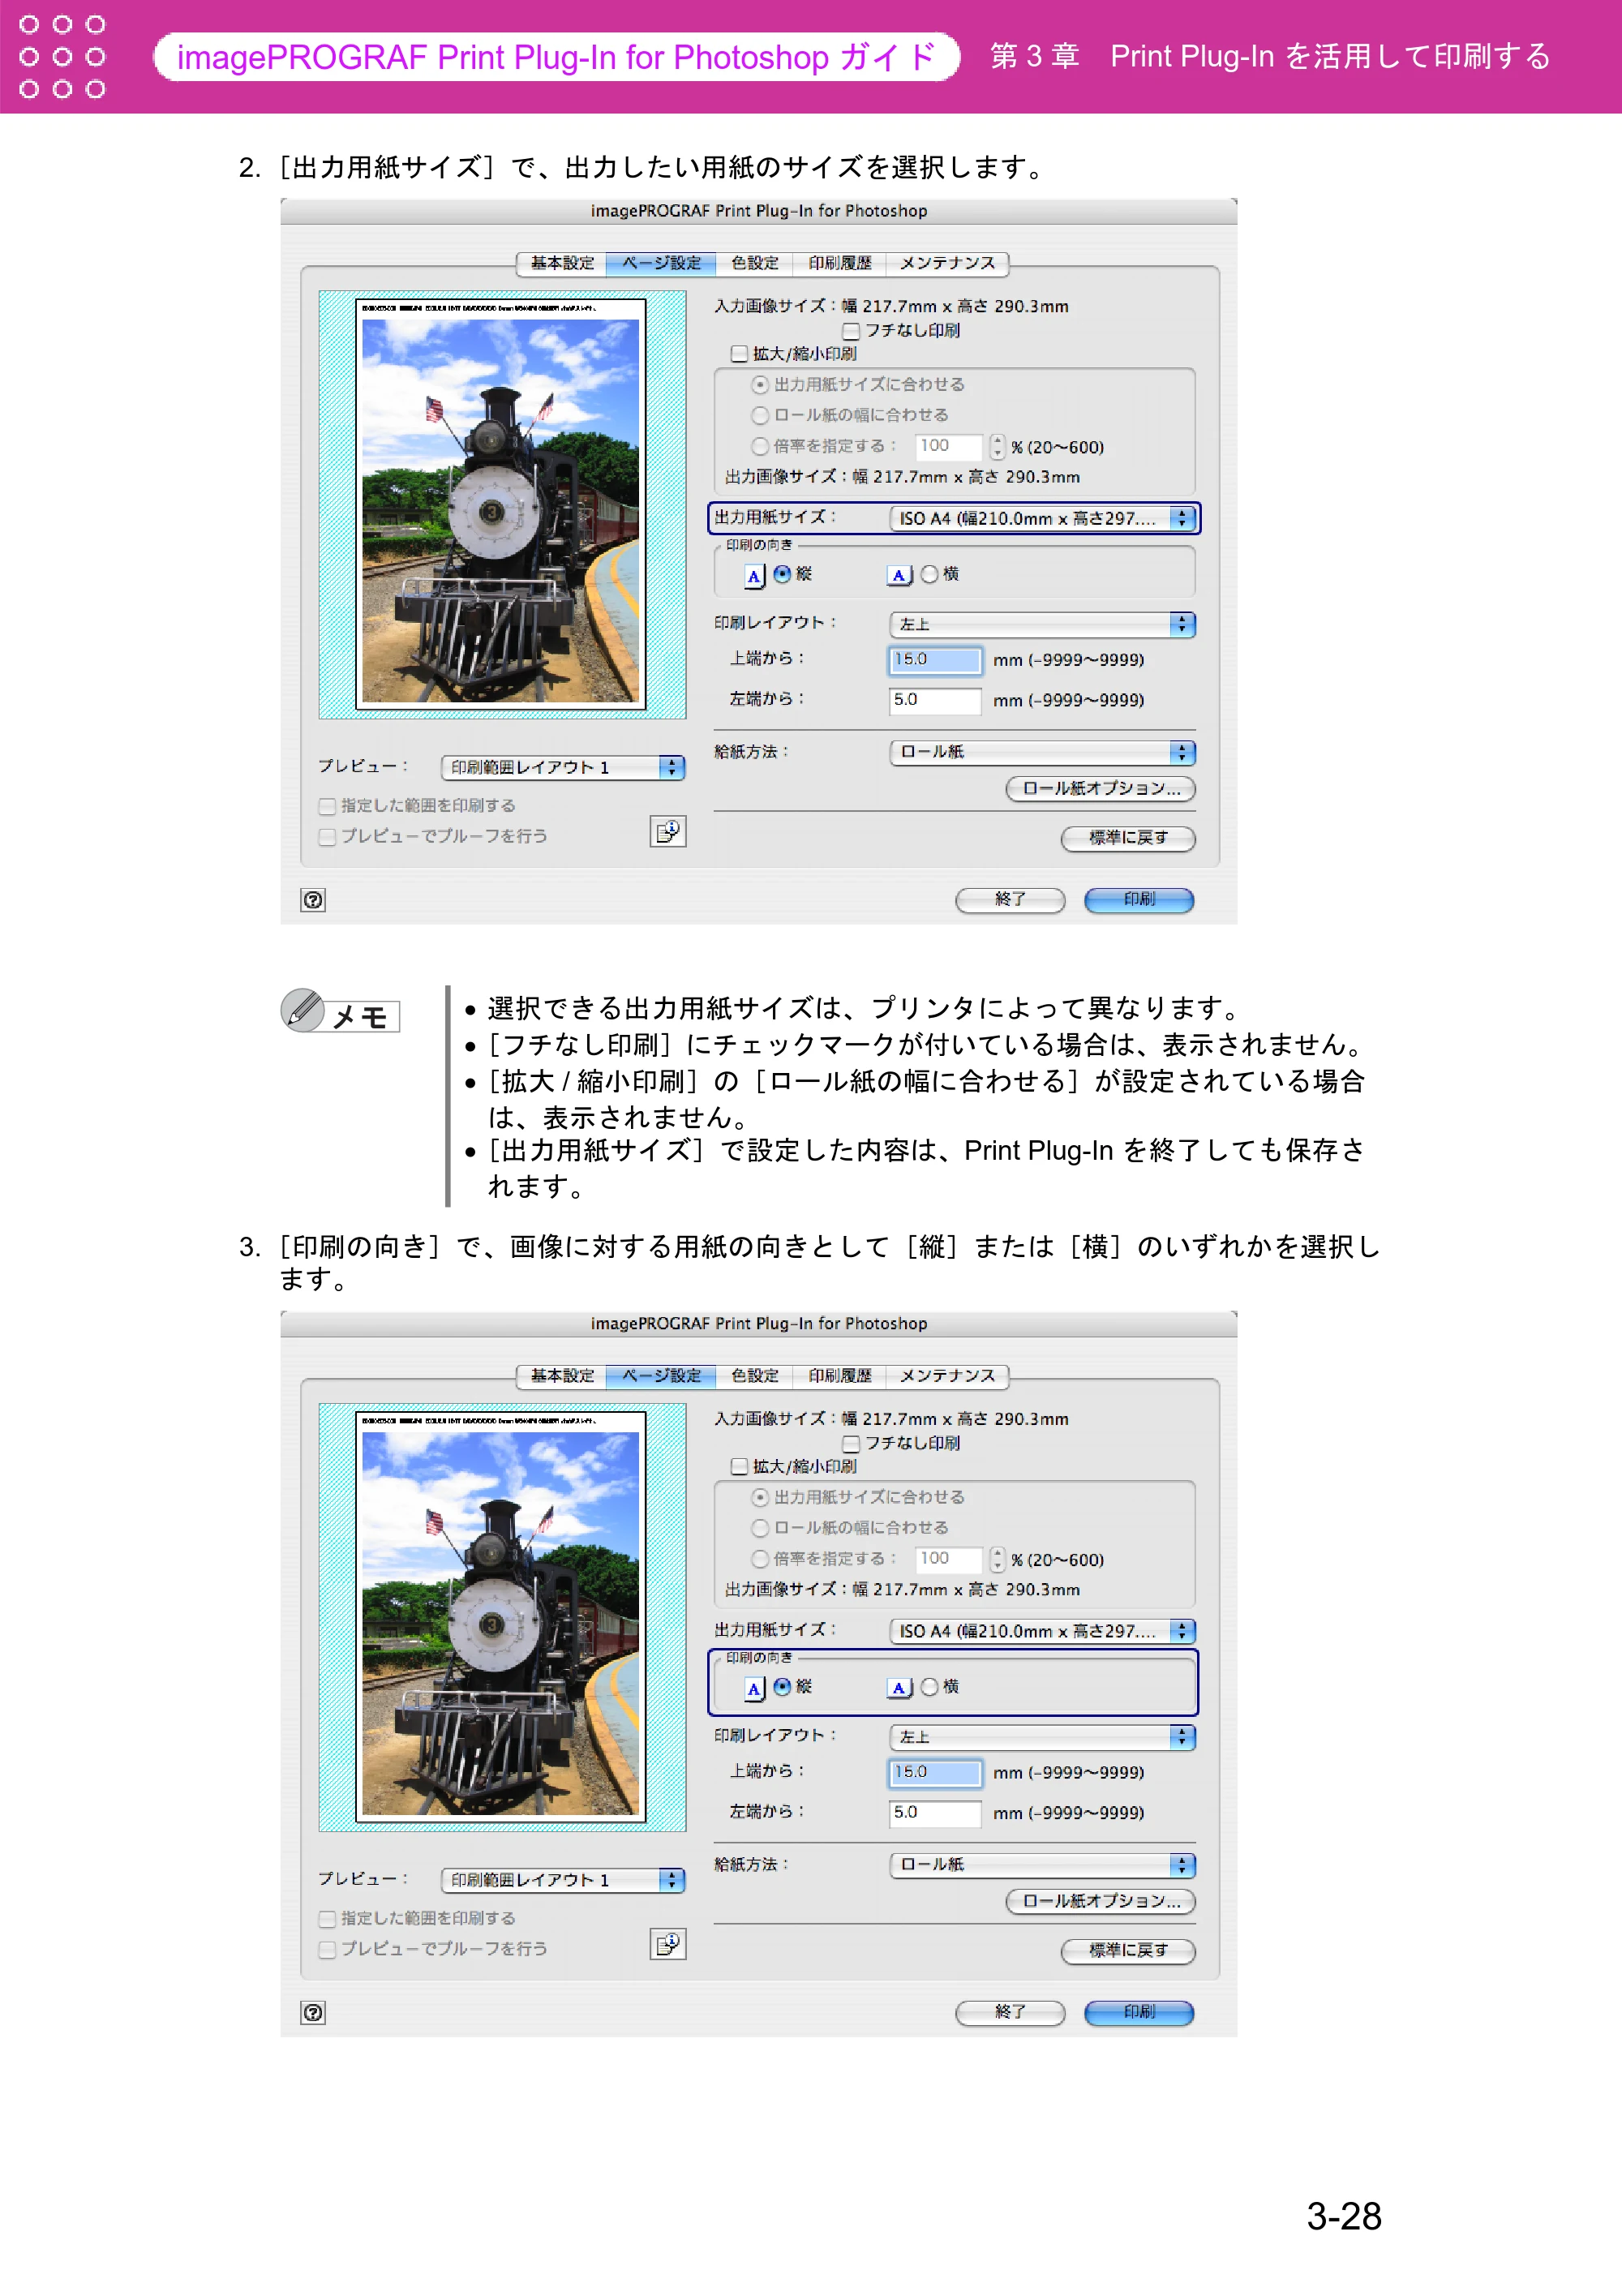
Task: Switch to 印刷履歴 tab in lower dialog
Action: click(840, 1376)
